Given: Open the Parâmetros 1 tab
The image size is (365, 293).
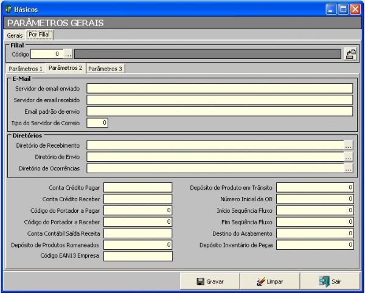Looking at the screenshot, I should (x=25, y=69).
